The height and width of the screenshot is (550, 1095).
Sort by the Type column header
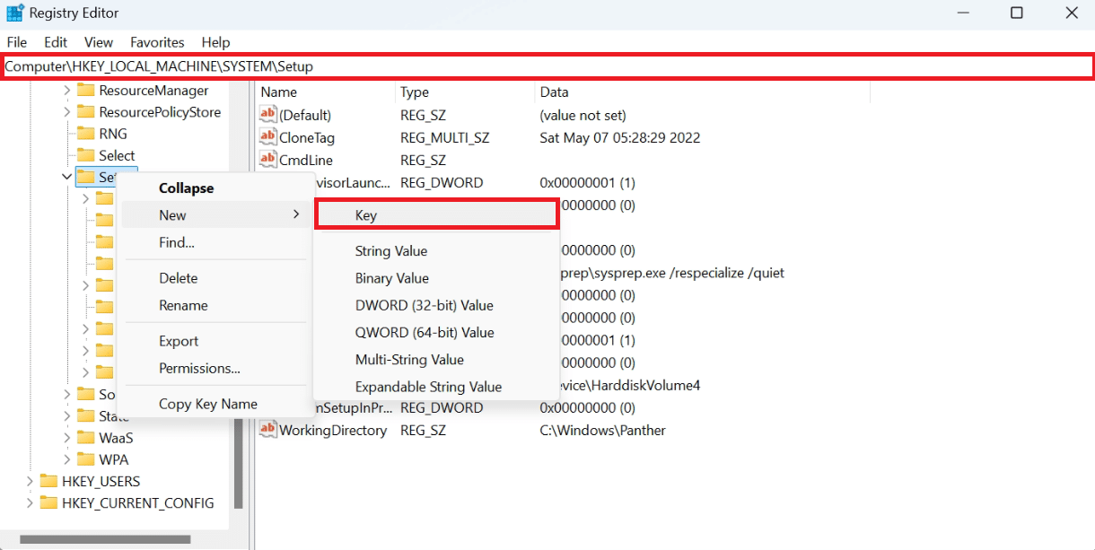(465, 92)
